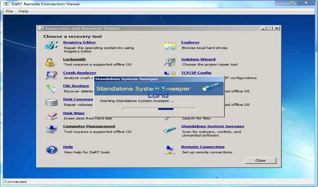
Task: Click the Explorer folder icon
Action: (x=170, y=46)
